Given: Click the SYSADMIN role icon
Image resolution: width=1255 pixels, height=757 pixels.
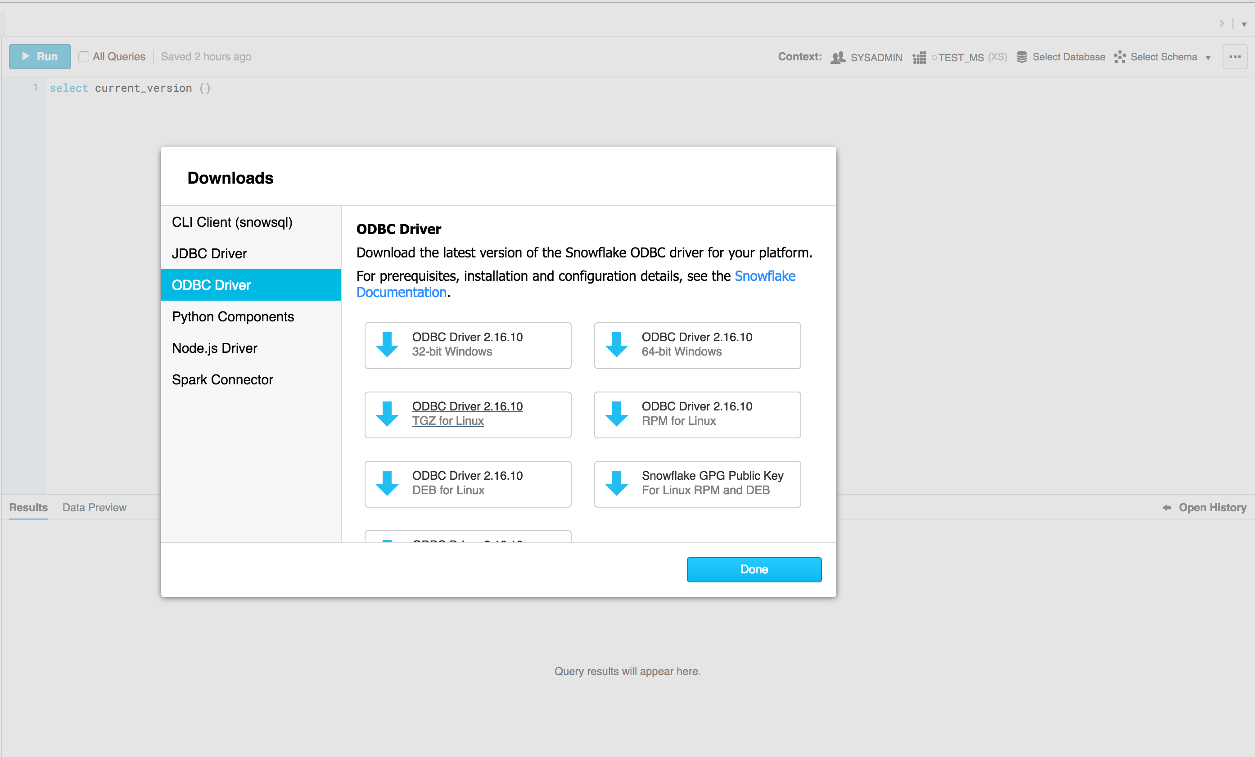Looking at the screenshot, I should click(x=837, y=58).
